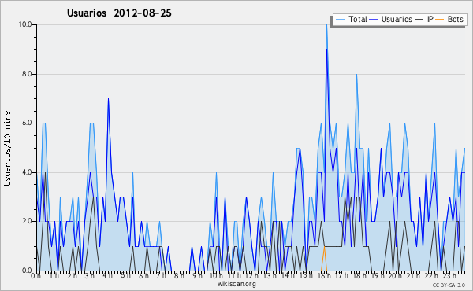Click the y-axis value '10.0'
The width and height of the screenshot is (473, 291).
[25, 24]
